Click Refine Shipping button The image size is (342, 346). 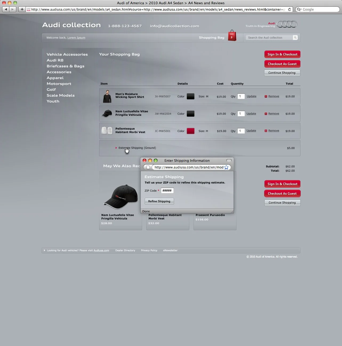(159, 201)
